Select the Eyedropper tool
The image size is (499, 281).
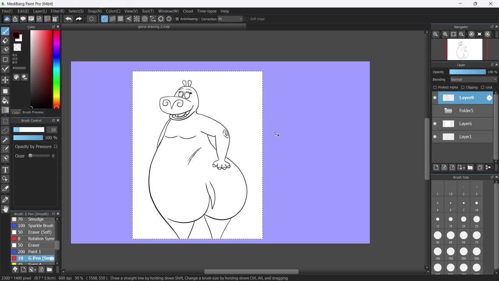5,200
